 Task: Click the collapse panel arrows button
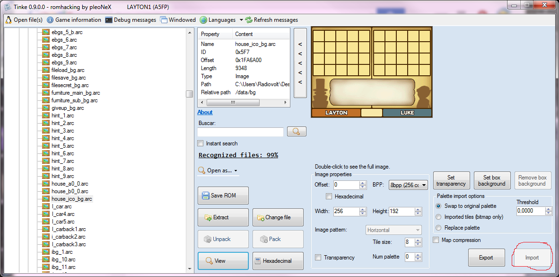tap(300, 63)
